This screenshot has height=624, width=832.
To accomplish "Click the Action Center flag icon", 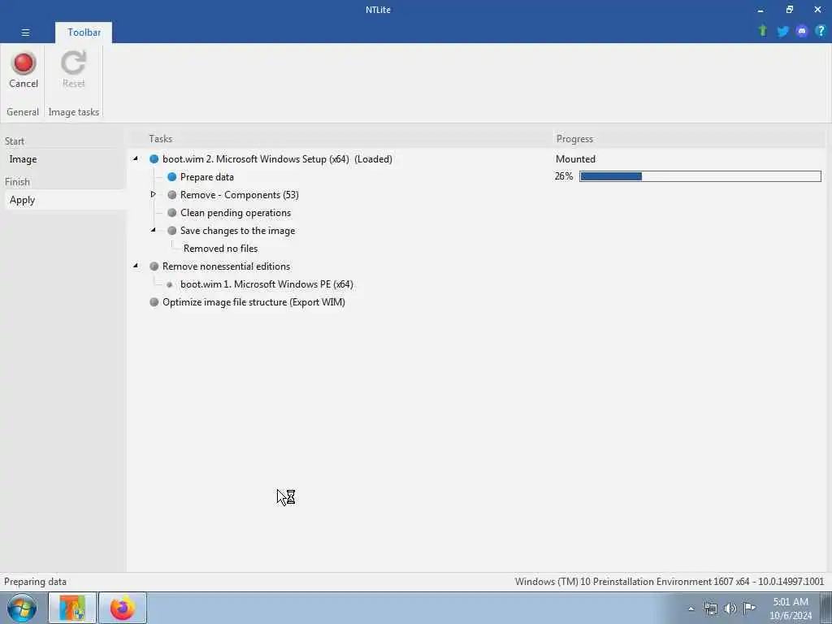I will 749,608.
